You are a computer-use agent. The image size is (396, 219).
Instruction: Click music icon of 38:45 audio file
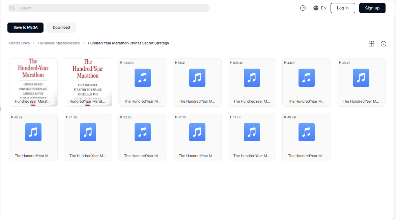coord(361,78)
